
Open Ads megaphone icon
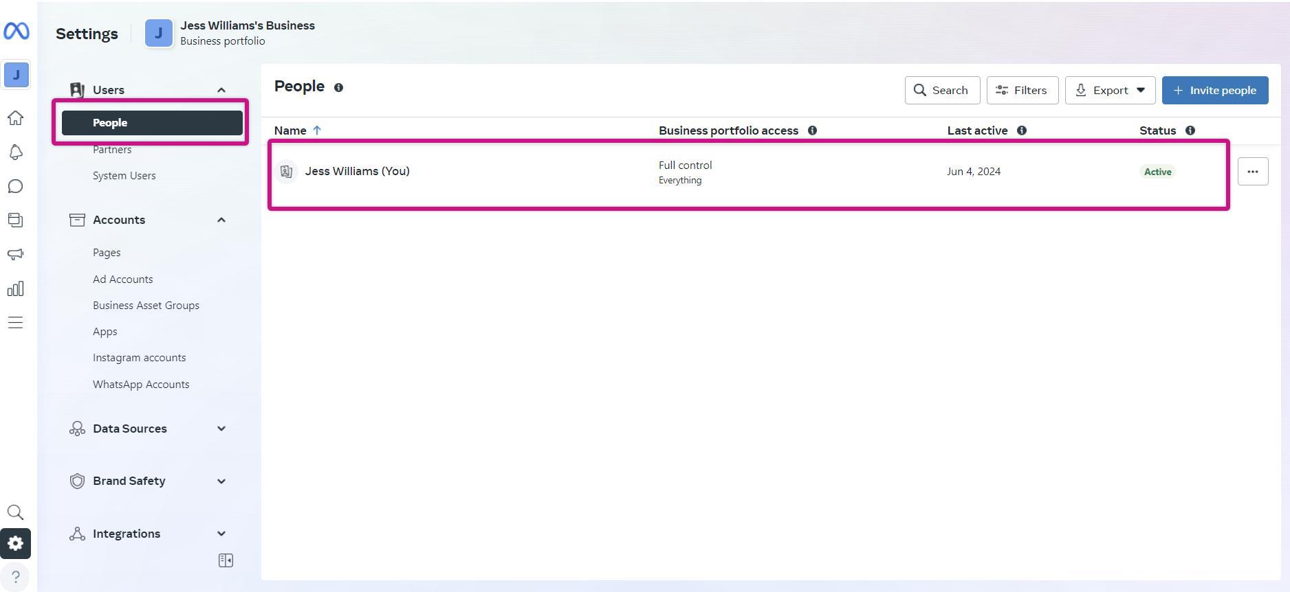click(15, 254)
